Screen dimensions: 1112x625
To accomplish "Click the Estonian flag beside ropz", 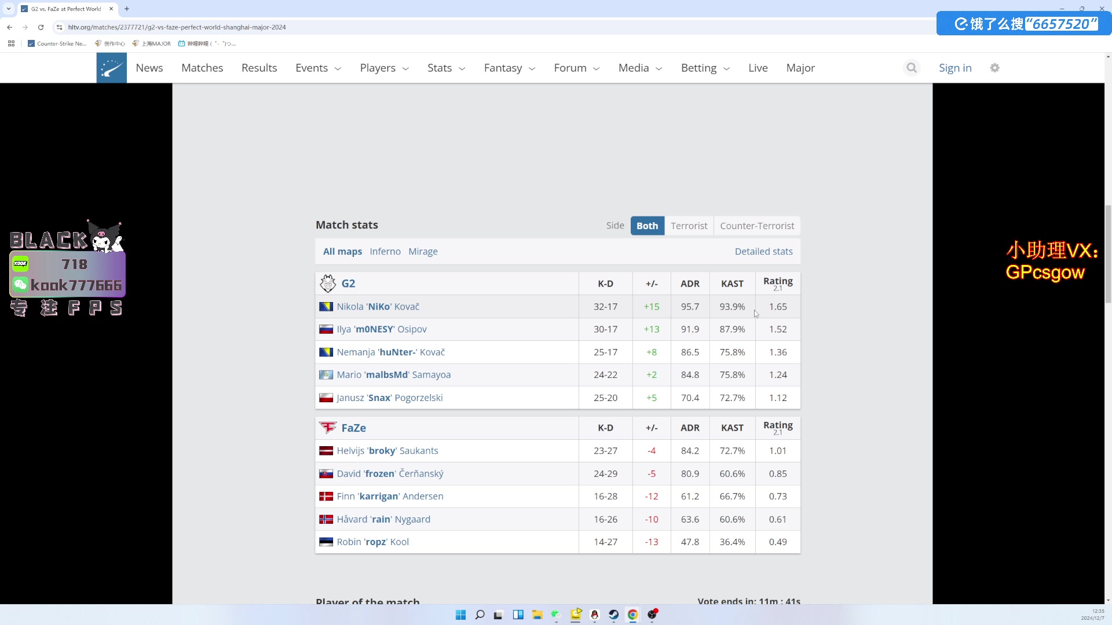I will [326, 542].
